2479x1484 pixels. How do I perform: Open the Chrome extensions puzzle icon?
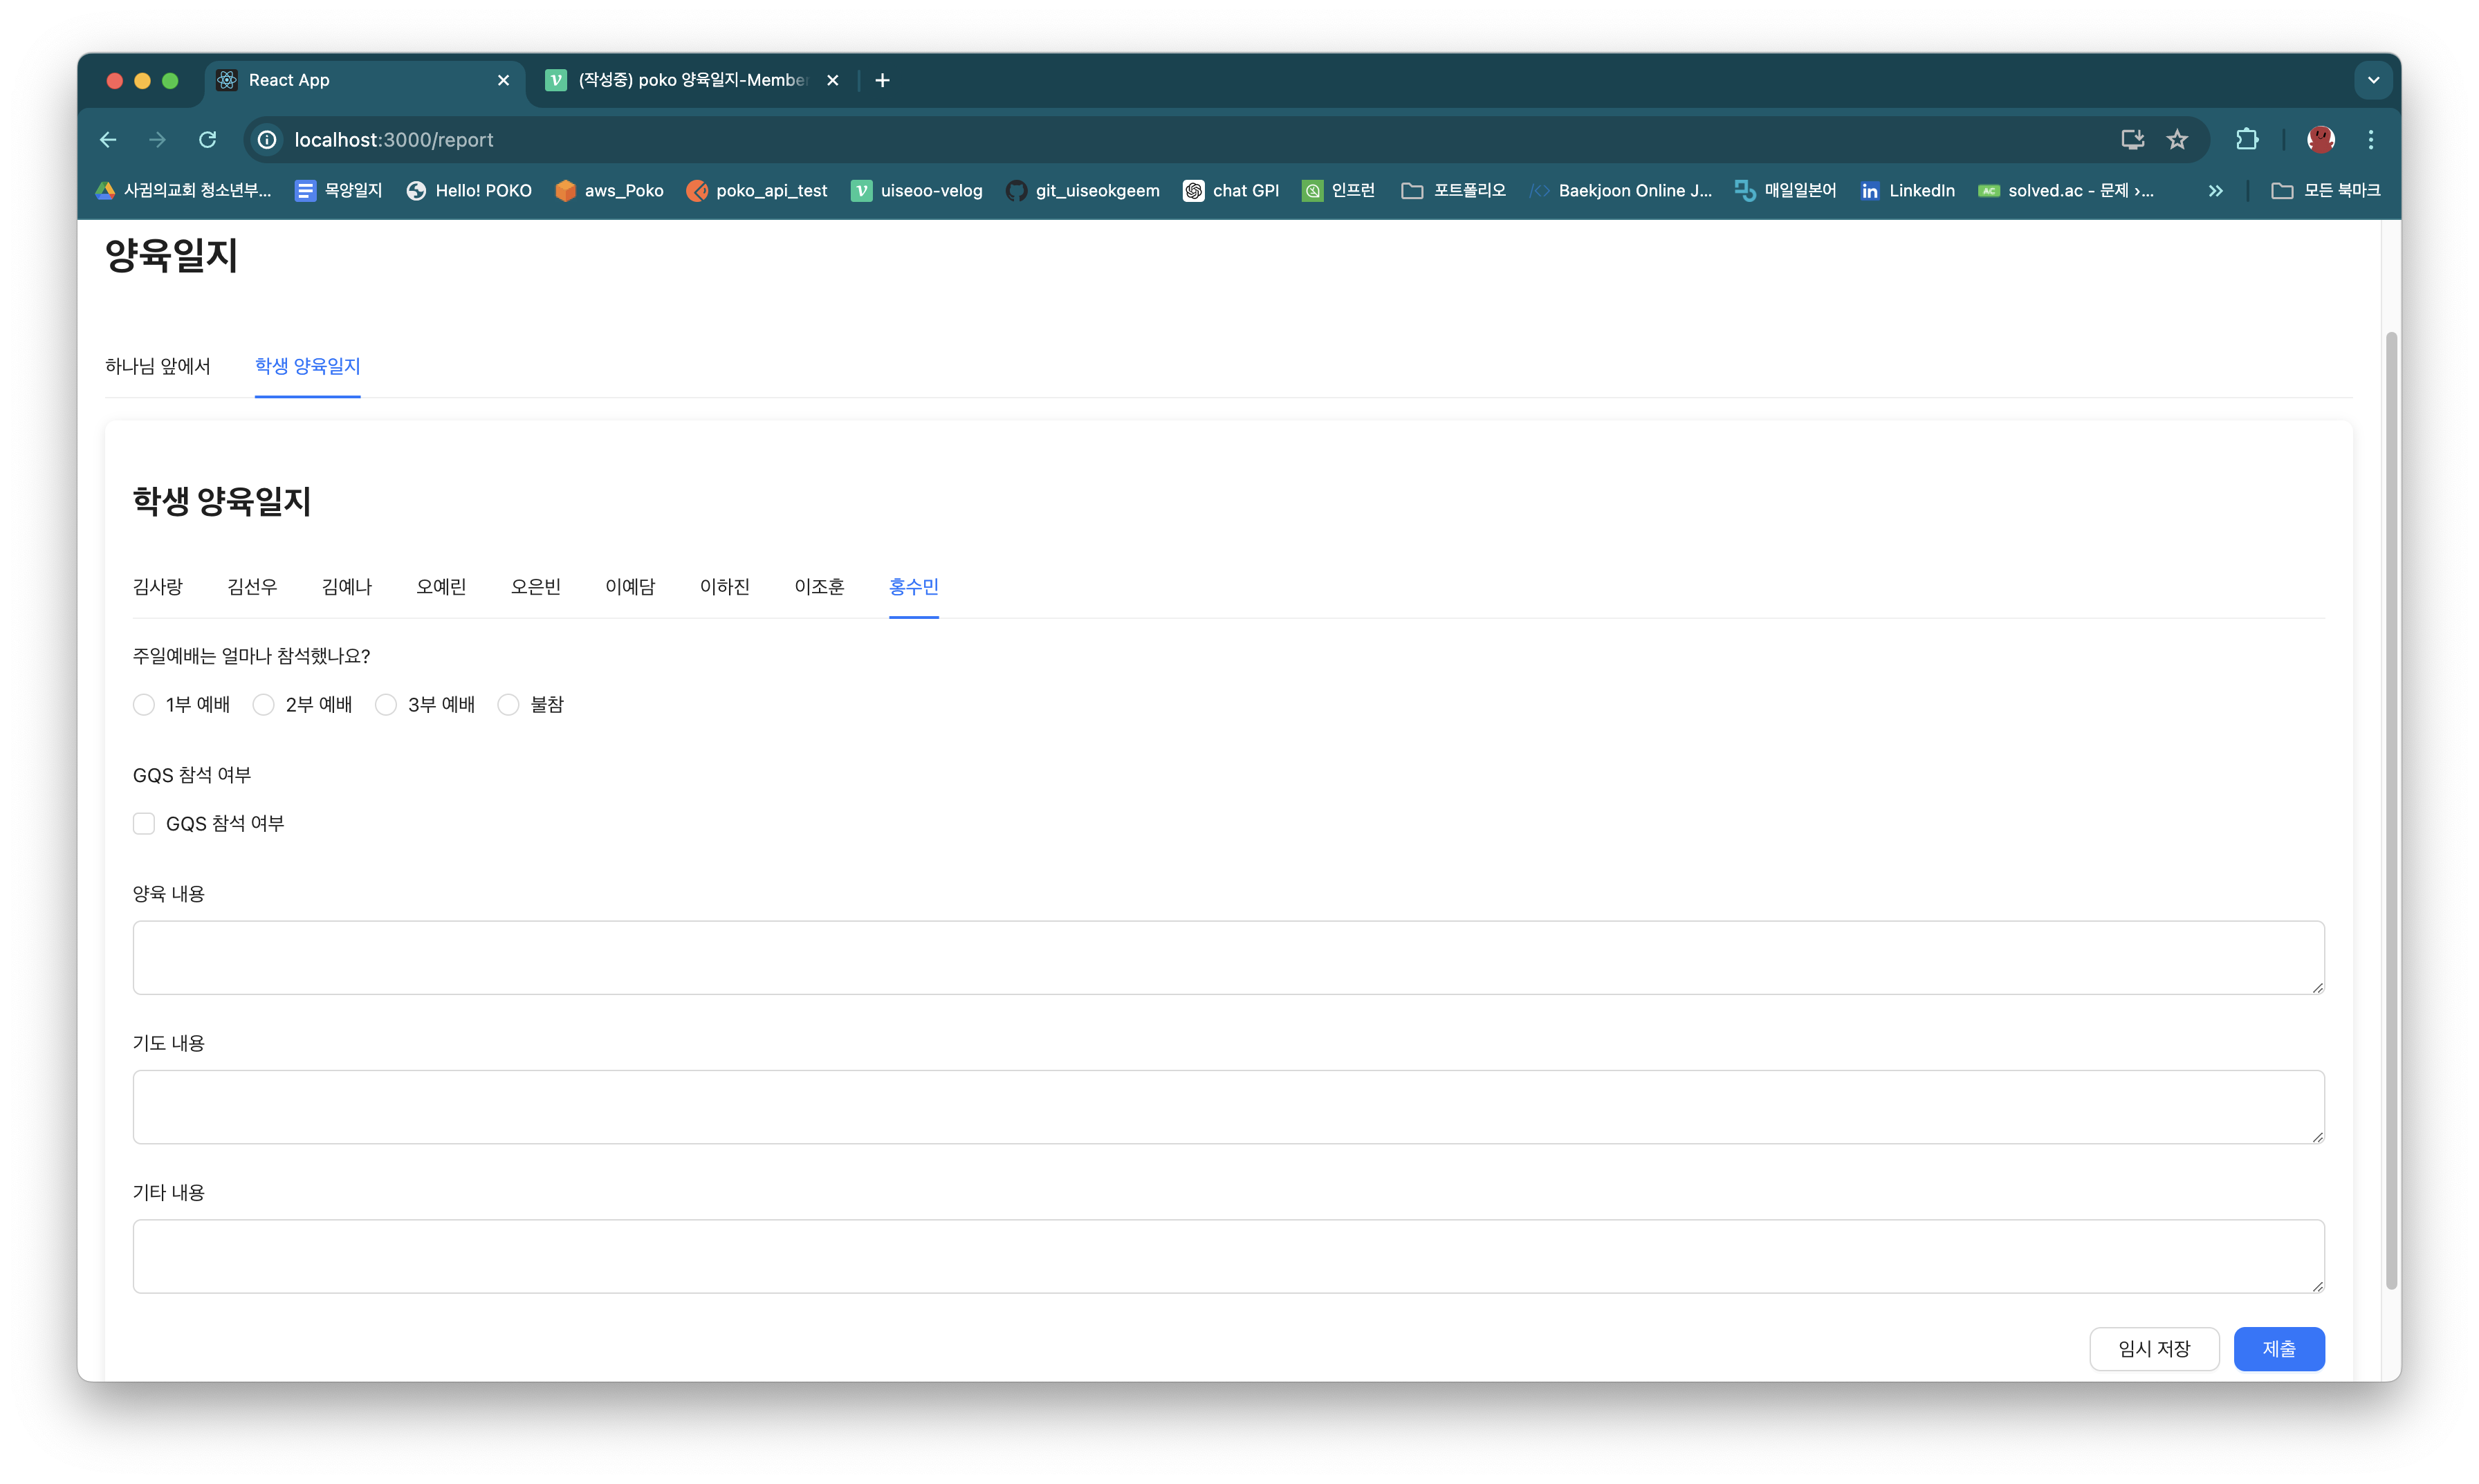pos(2246,140)
